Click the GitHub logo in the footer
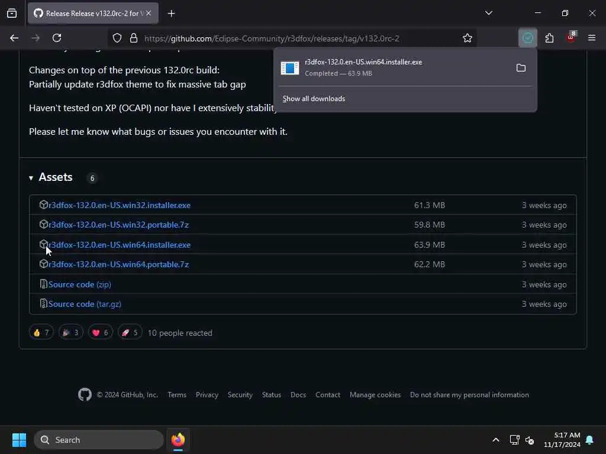Screen dimensions: 606x454 point(85,394)
